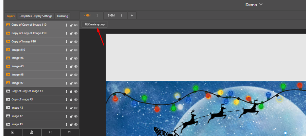Open the add image tool in bottom toolbar
Image resolution: width=306 pixels, height=136 pixels.
tap(13, 132)
